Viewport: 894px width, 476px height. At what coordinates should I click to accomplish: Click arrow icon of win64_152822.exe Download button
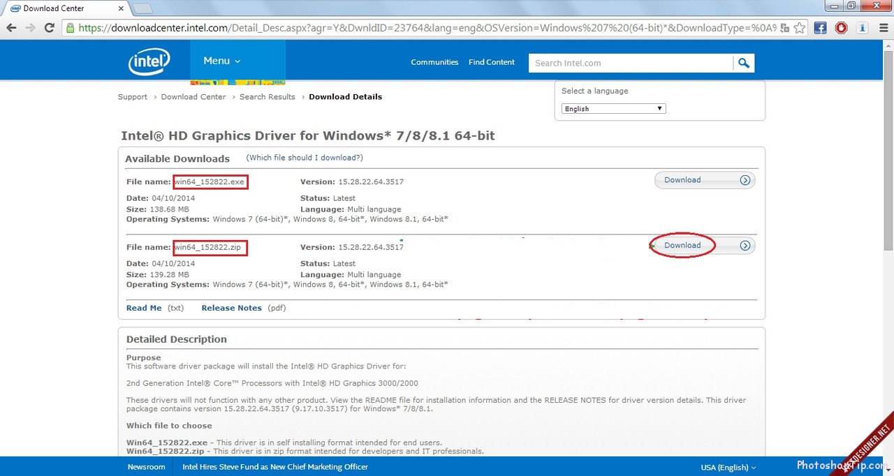click(x=745, y=180)
